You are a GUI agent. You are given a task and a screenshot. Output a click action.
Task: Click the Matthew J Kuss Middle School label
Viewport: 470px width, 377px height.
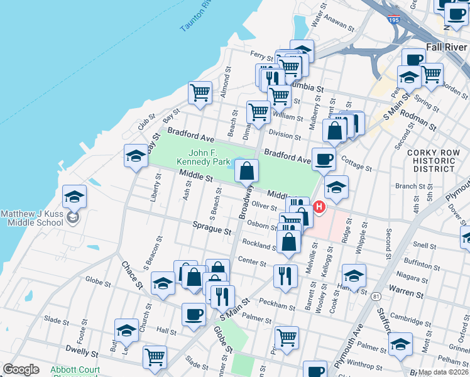point(32,218)
